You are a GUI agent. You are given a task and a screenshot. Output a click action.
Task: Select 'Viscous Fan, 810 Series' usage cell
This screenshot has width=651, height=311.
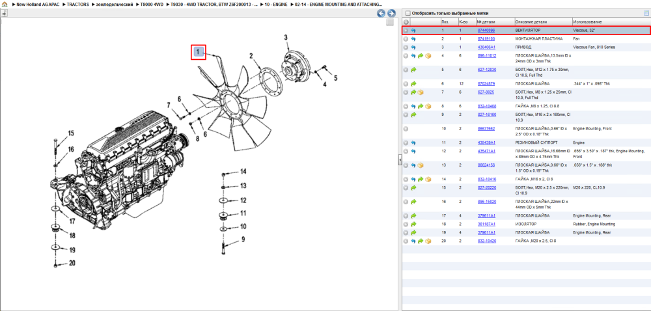(594, 47)
